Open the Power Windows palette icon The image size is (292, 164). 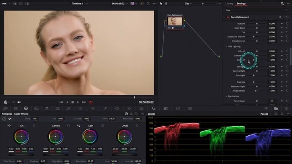[117, 108]
